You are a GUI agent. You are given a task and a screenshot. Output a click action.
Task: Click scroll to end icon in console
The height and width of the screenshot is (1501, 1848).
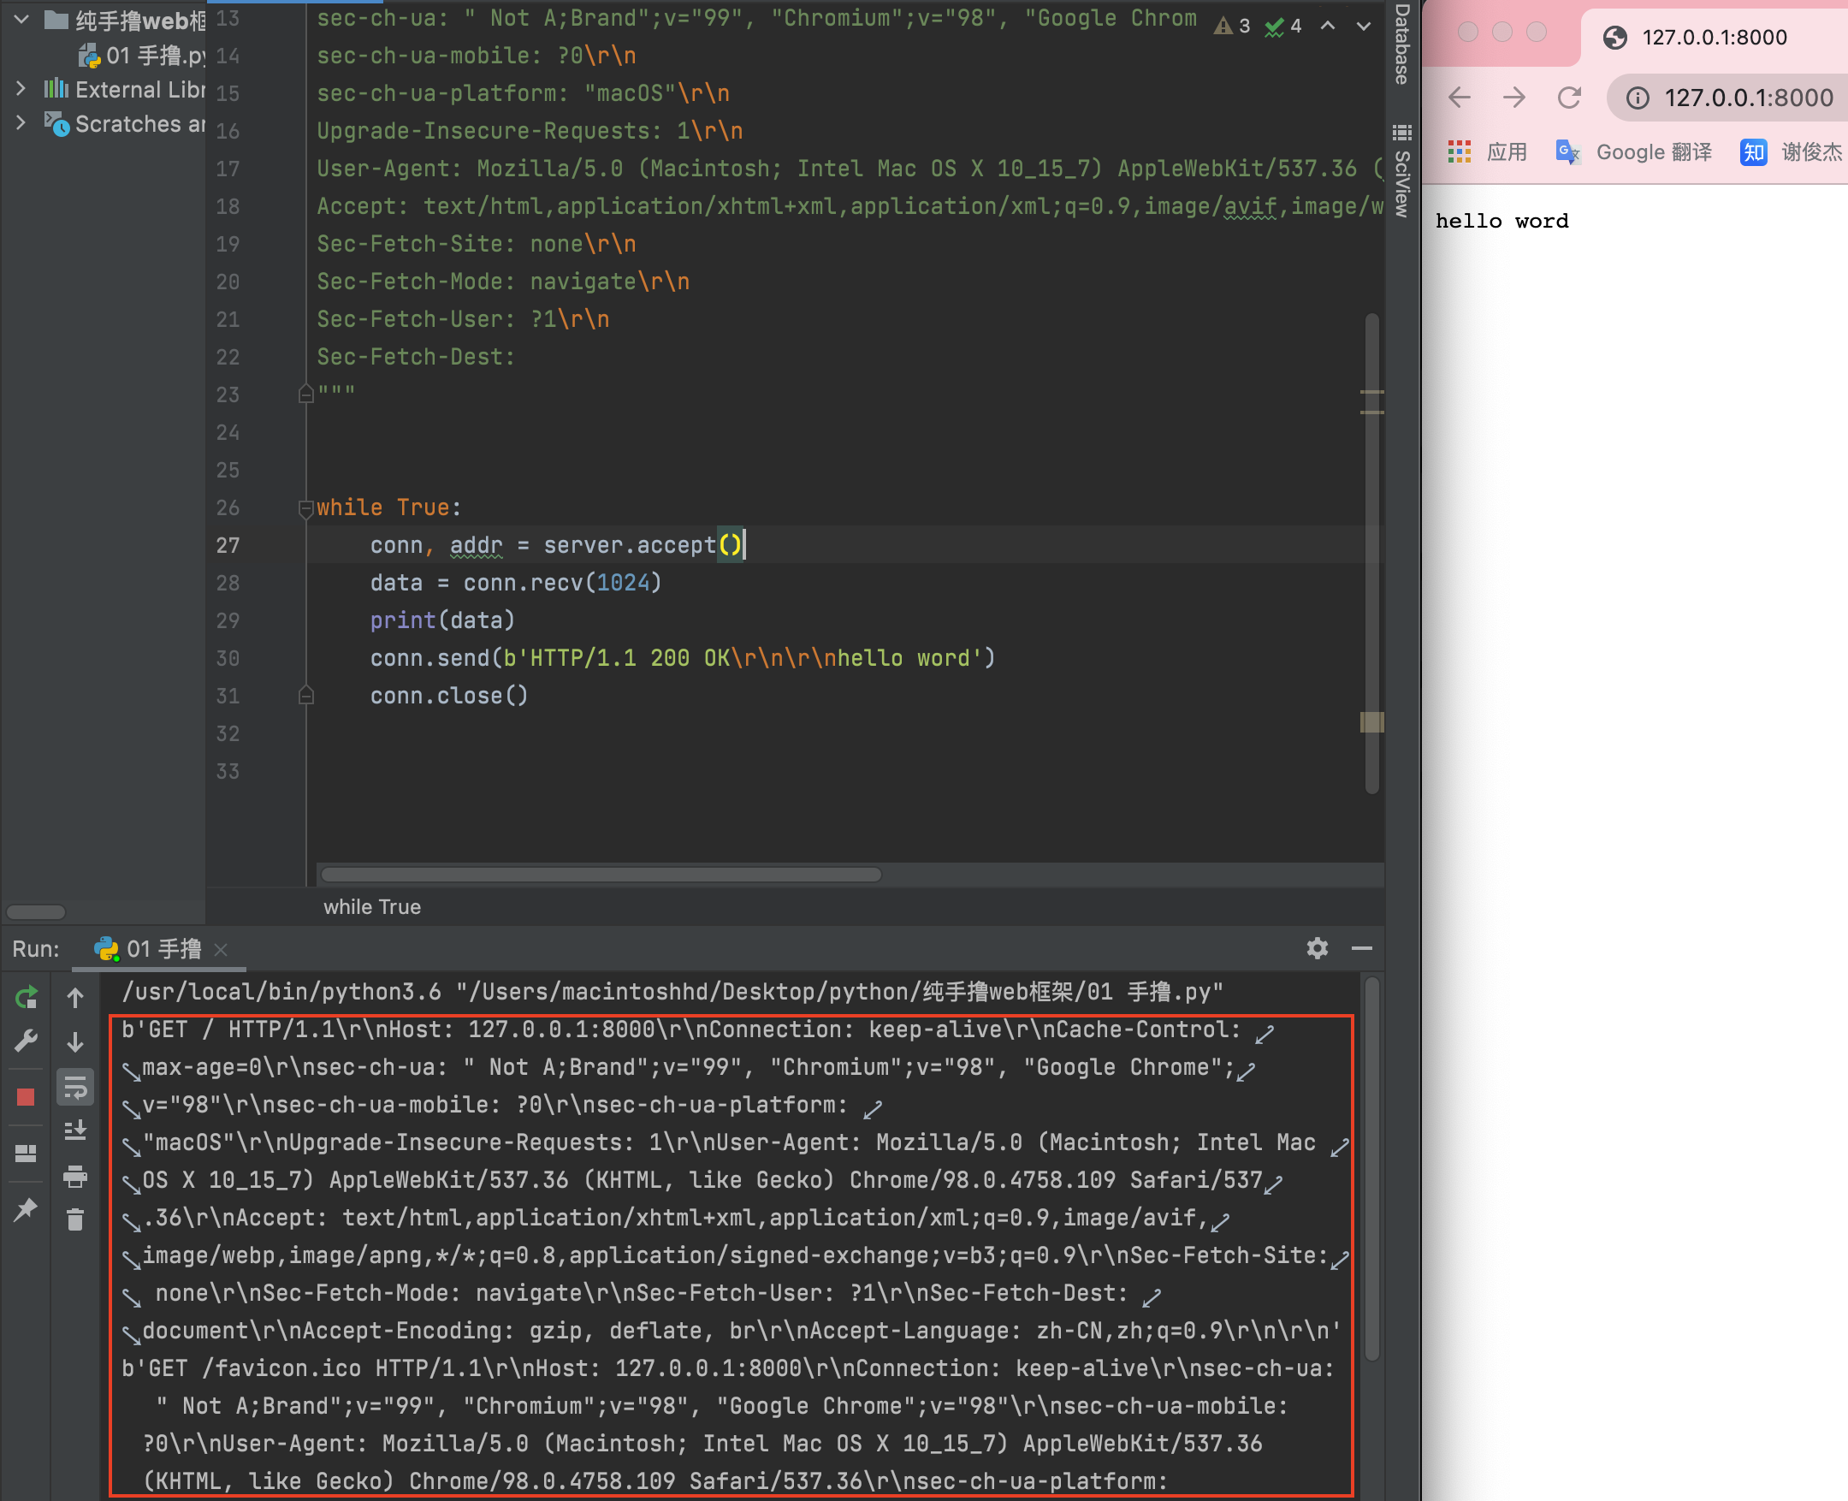coord(75,1131)
